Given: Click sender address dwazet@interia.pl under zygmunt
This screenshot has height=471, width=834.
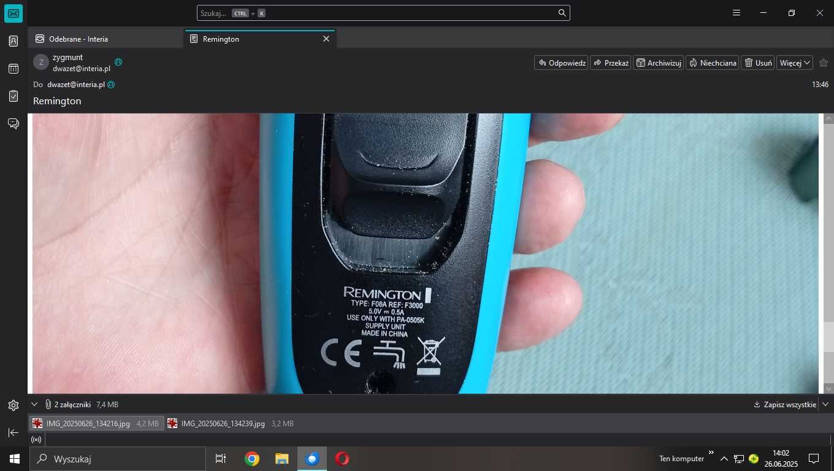Looking at the screenshot, I should pos(82,69).
